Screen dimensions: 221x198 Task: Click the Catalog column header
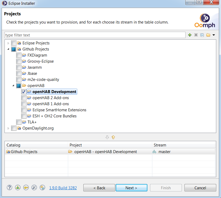point(36,145)
